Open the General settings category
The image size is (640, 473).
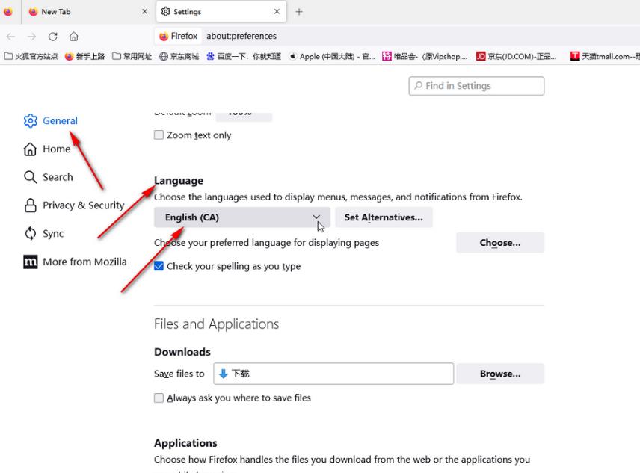click(50, 121)
